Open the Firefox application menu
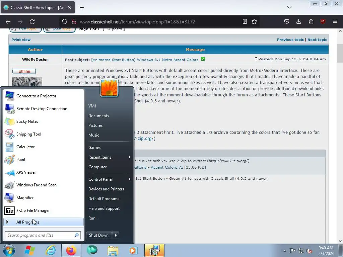 pos(335,22)
